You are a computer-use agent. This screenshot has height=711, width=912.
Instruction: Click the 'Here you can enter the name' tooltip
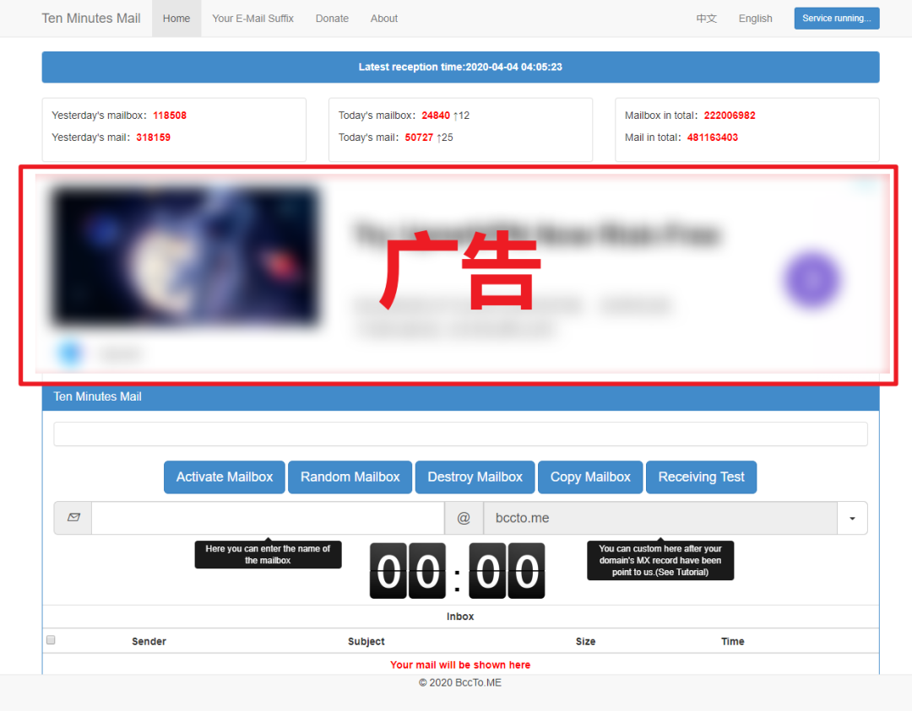[268, 554]
